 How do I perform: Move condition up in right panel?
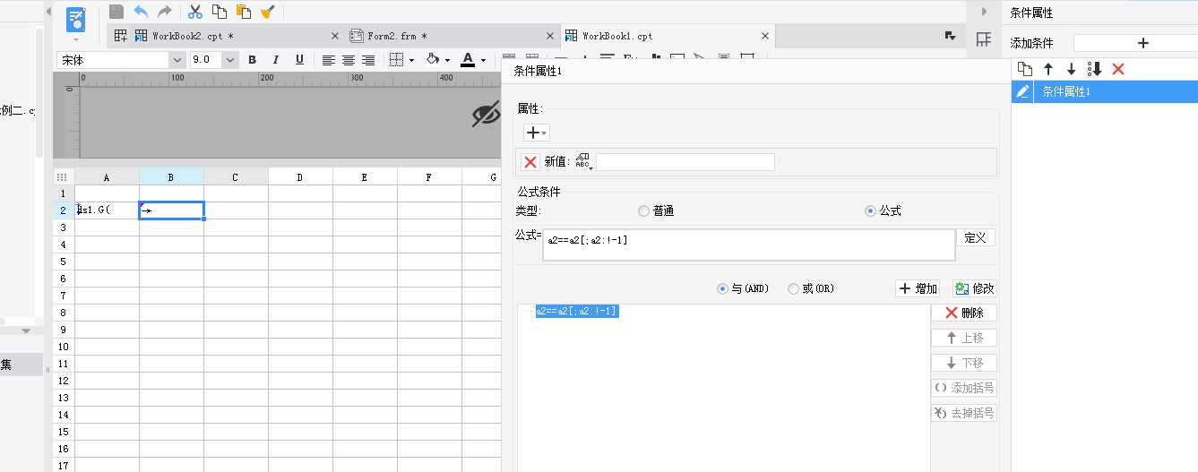[x=1047, y=69]
